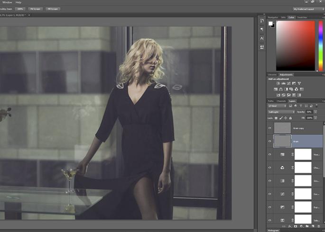Hide the Grain copy layer
This screenshot has width=325, height=232.
click(270, 128)
